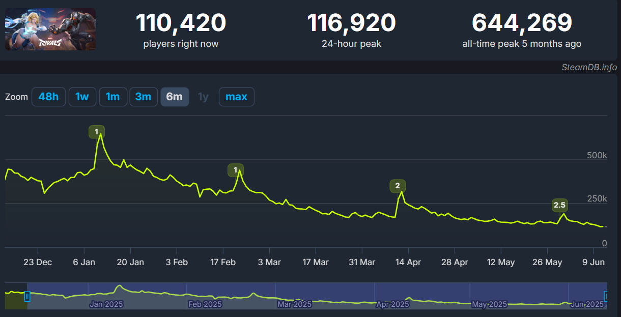Click the 3 Feb x-axis label
This screenshot has height=317, width=621.
(x=177, y=263)
